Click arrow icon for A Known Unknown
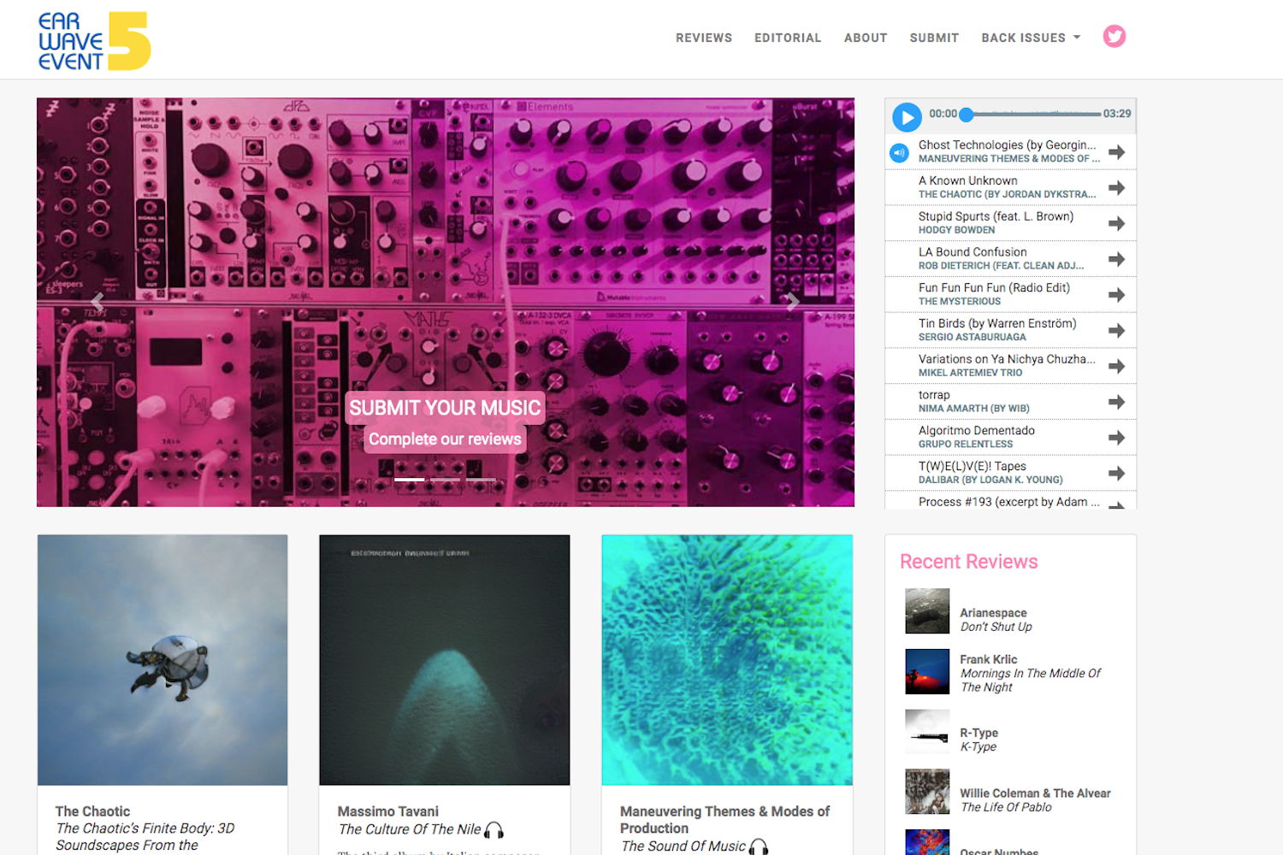Viewport: 1283px width, 855px height. click(1116, 188)
